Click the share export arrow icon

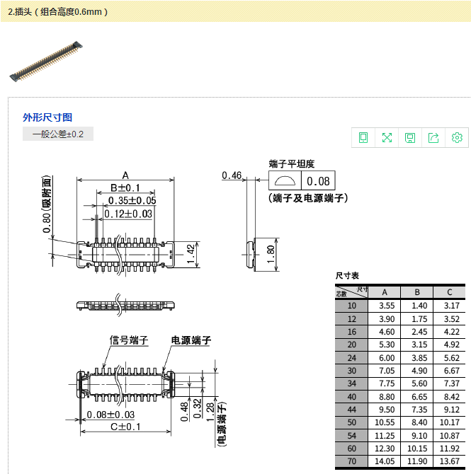point(433,137)
